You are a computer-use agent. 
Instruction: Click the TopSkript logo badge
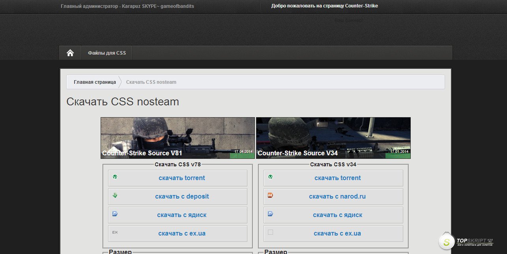[x=466, y=241]
